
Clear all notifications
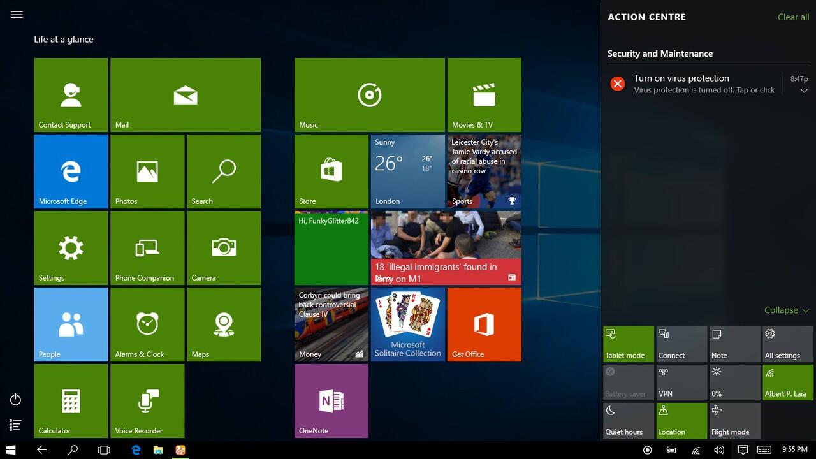[x=793, y=17]
